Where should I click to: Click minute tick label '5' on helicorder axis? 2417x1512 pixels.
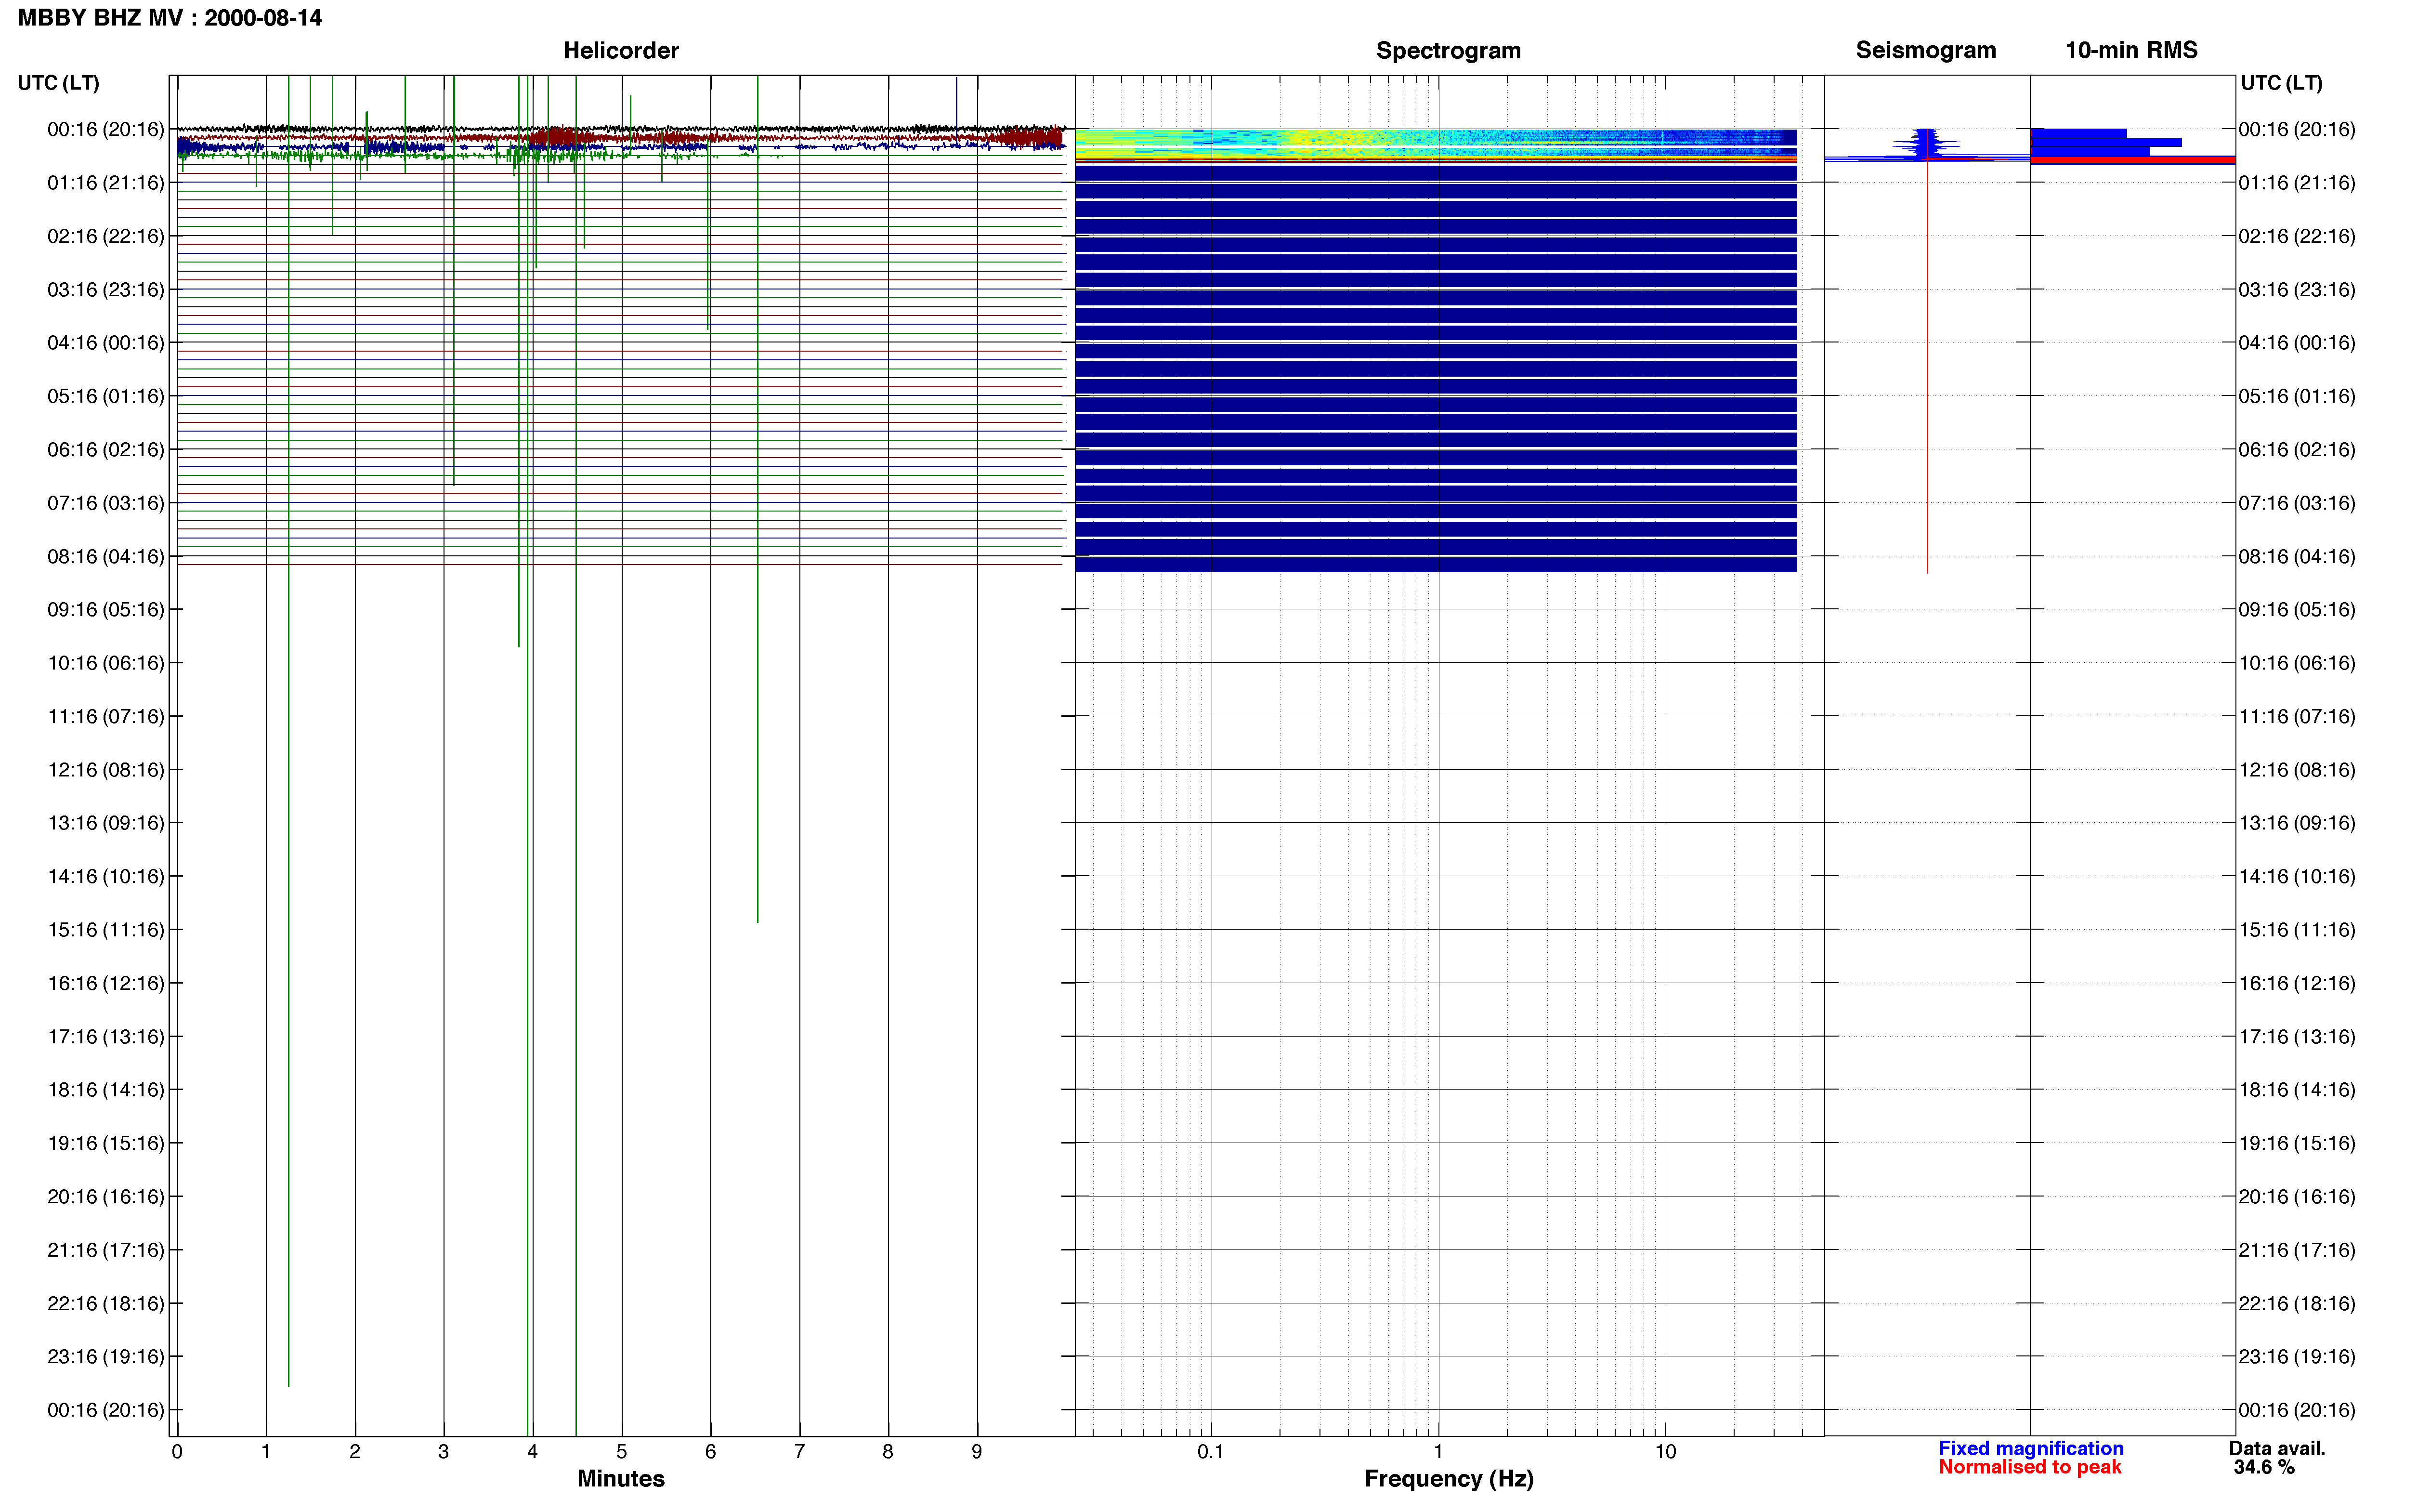pos(622,1452)
